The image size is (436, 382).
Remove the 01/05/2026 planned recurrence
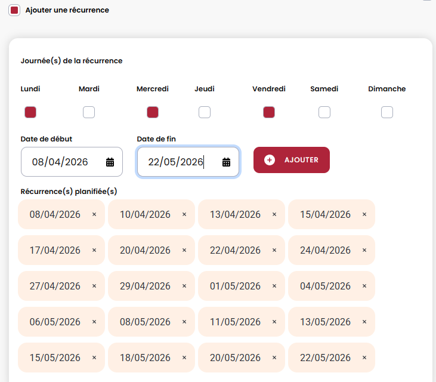274,286
